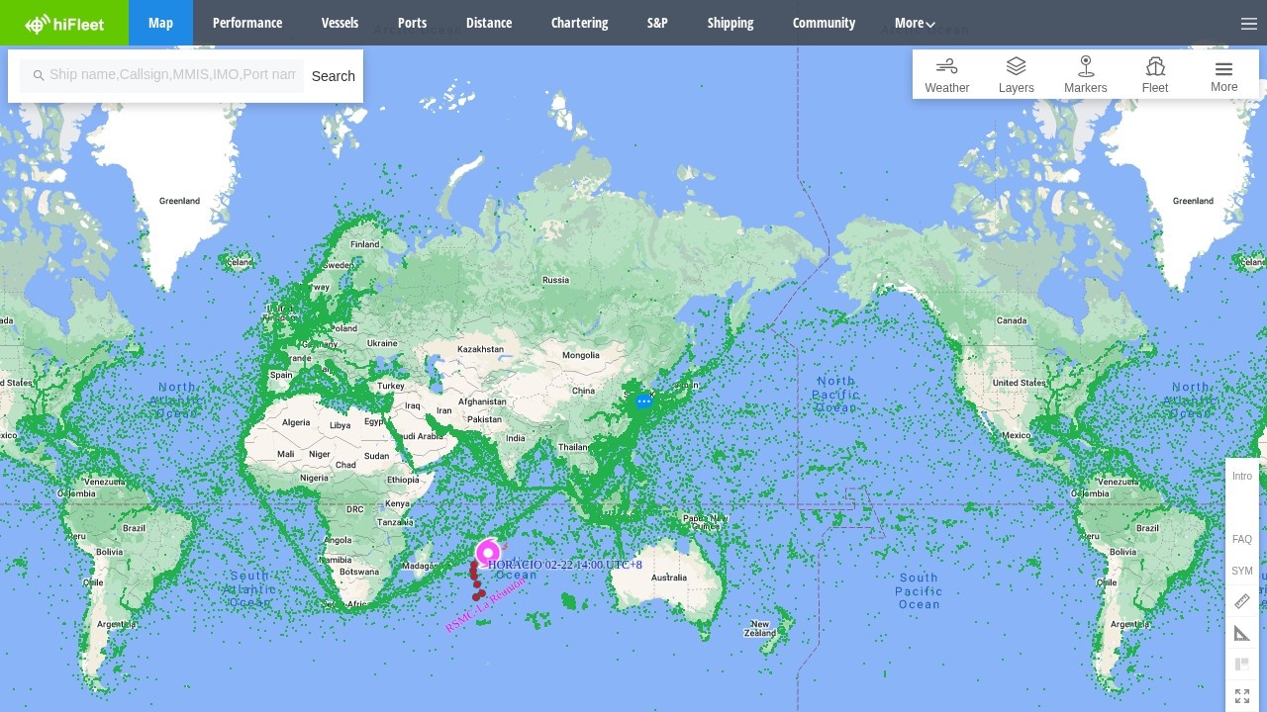Click the hiFleet logo

pos(64,24)
